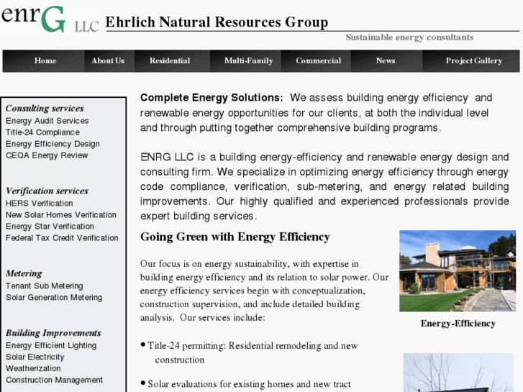Click the Metering sidebar heading
Image resolution: width=523 pixels, height=392 pixels.
[24, 273]
